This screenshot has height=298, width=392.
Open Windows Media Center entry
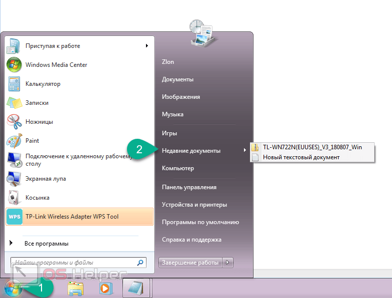pos(80,65)
